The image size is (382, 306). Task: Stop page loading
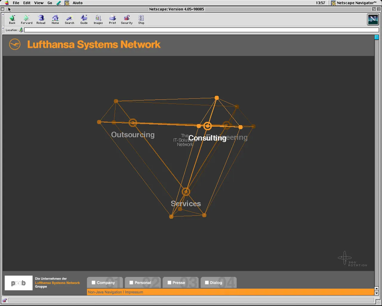(141, 19)
